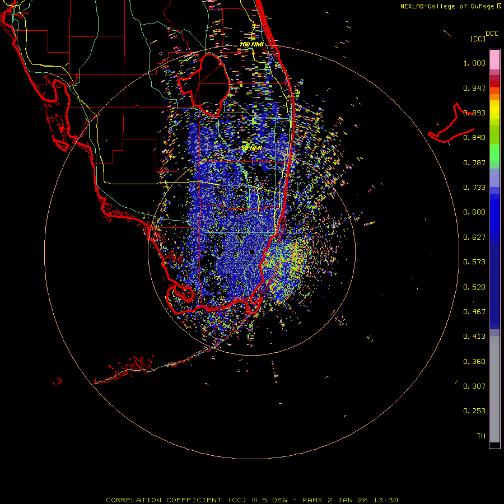Click the 100 NMI range ring label
Viewport: 504px width, 504px height.
[251, 44]
